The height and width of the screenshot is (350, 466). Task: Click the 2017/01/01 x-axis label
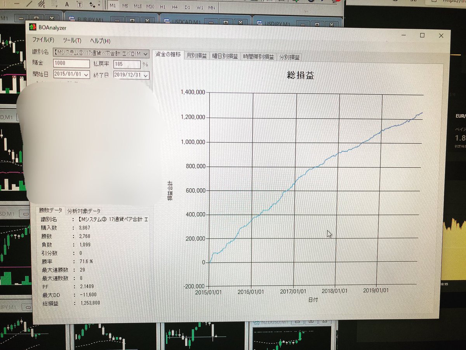coord(294,291)
